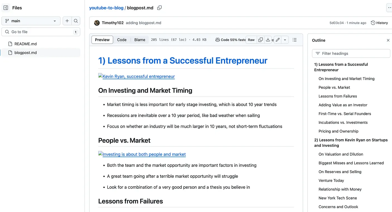
Task: Open README.md in the file tree
Action: pyautogui.click(x=25, y=44)
